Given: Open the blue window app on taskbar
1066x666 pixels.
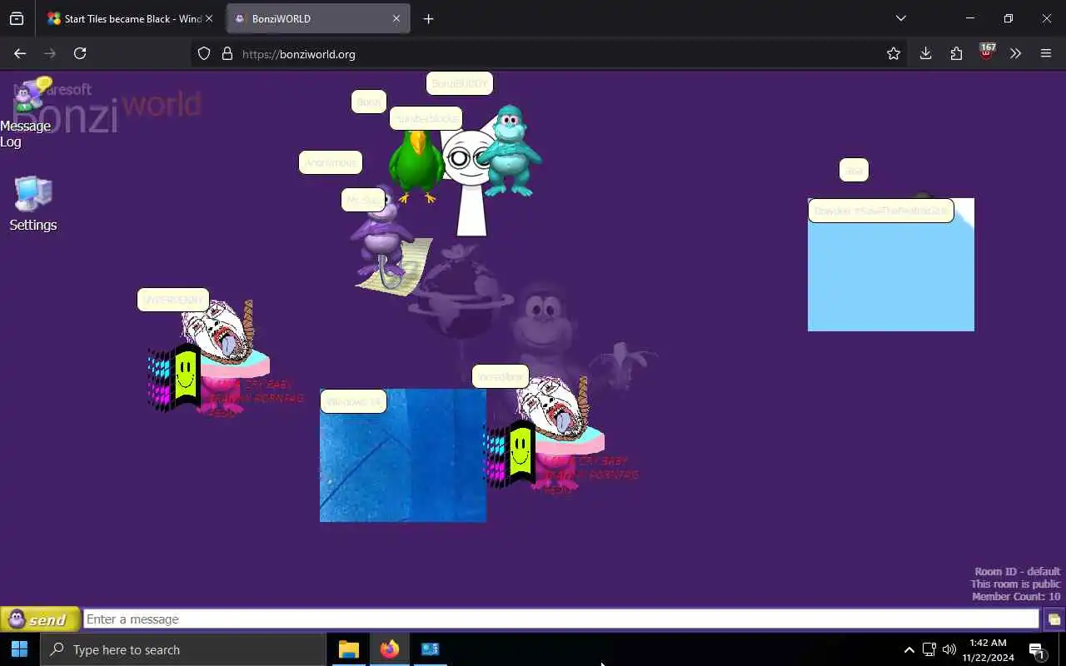Looking at the screenshot, I should pos(430,649).
